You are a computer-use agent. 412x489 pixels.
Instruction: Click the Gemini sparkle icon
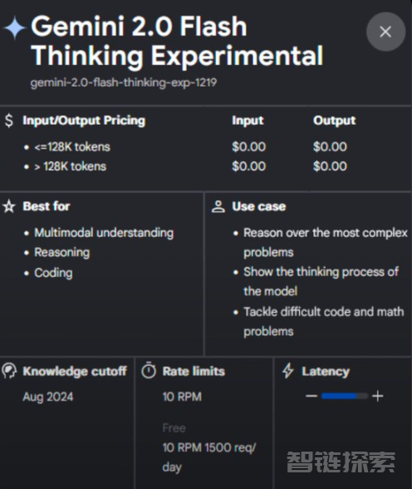point(14,28)
